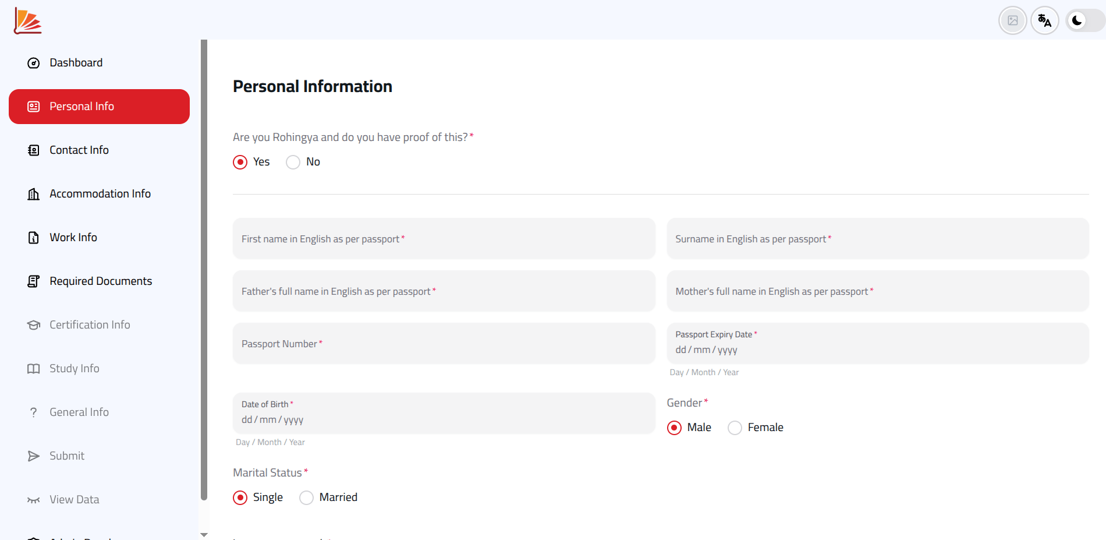Click the Marital Status label

(x=267, y=473)
